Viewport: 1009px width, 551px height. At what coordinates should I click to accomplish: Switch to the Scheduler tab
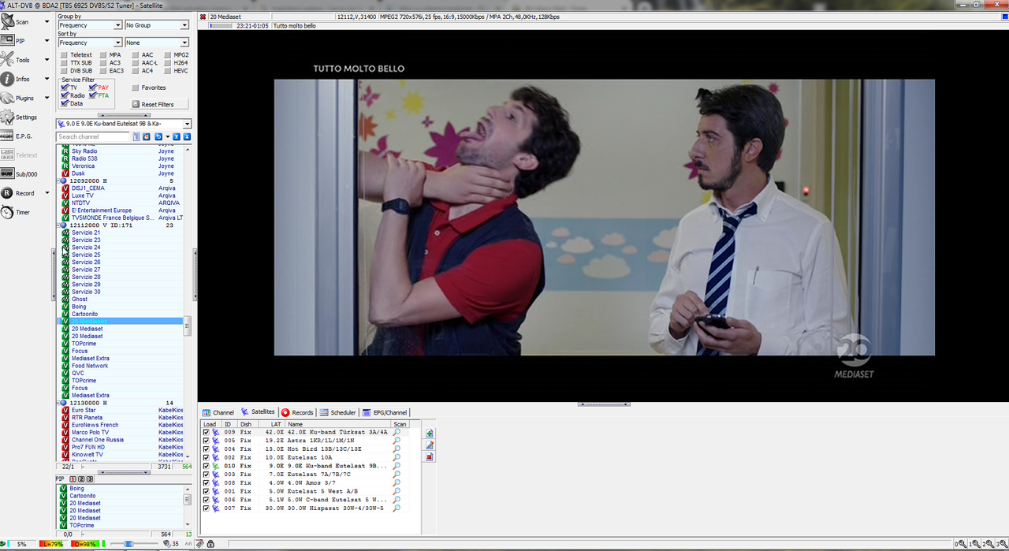[x=338, y=412]
